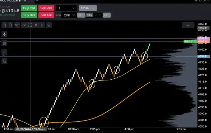Click the zoom in magnifier icon
Image resolution: width=211 pixels, height=133 pixels.
4,25
